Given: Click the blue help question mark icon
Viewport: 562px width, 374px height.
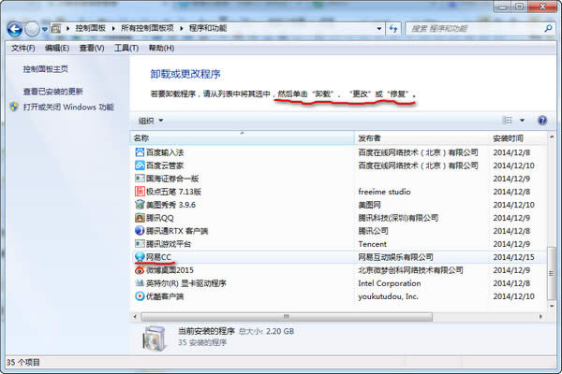Looking at the screenshot, I should [542, 121].
